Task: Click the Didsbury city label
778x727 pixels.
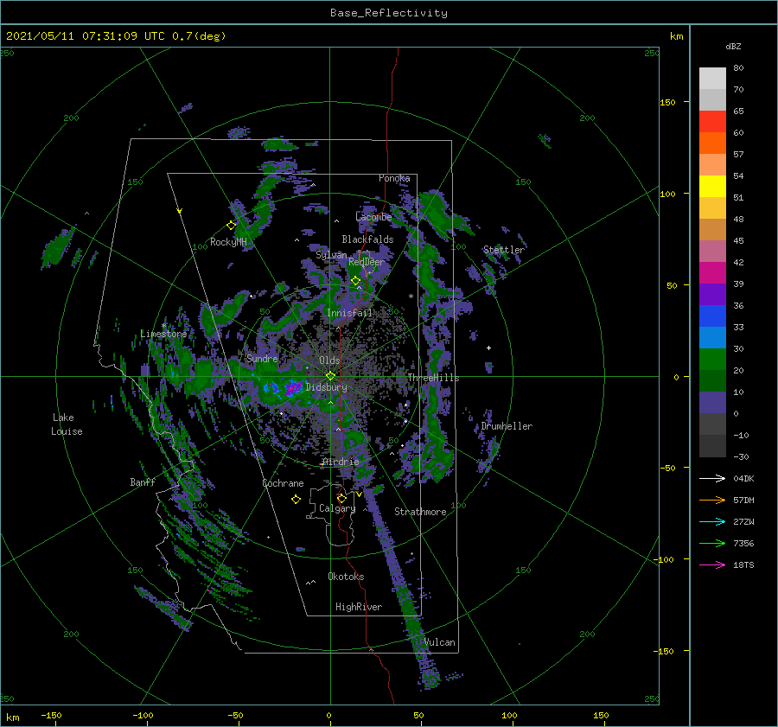Action: coord(326,387)
